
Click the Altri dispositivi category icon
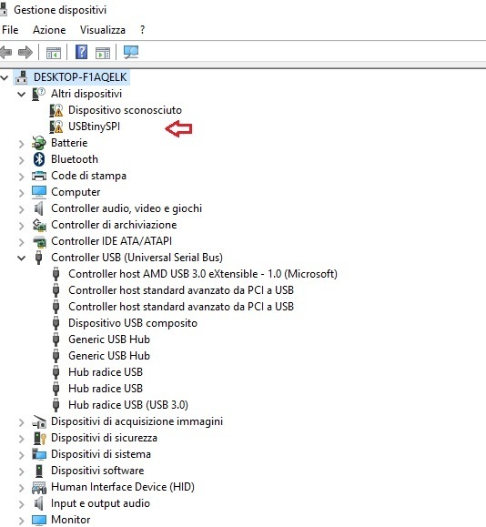coord(38,94)
